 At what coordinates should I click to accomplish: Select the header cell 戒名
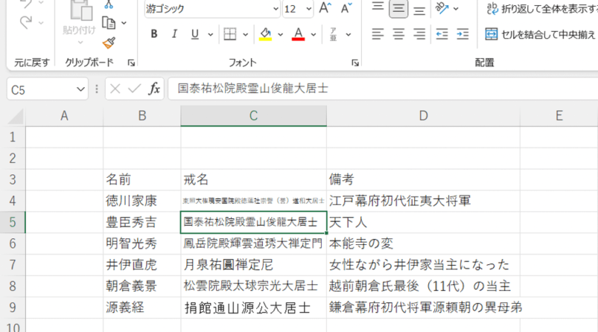(x=254, y=179)
